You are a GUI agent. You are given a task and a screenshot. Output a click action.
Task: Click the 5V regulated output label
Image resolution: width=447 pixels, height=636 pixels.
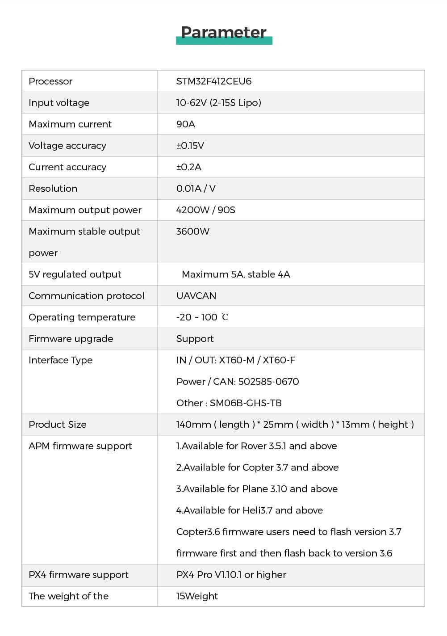pos(75,274)
